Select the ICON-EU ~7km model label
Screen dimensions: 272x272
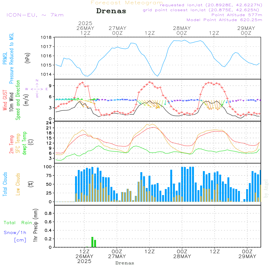[x=35, y=15]
